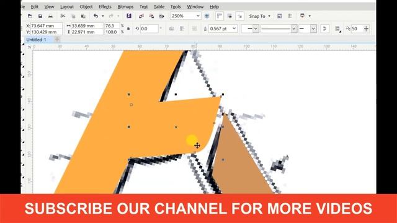Viewport: 397px width, 223px height.
Task: Print the document via printer icon
Action: coord(50,16)
